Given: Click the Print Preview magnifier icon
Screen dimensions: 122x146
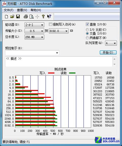Looking at the screenshot, I should pyautogui.click(x=32, y=17).
